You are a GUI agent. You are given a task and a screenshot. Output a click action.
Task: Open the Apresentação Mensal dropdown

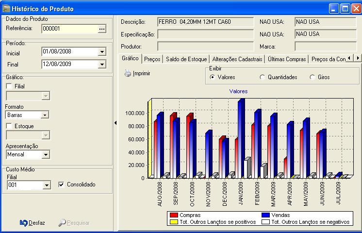[x=46, y=154]
